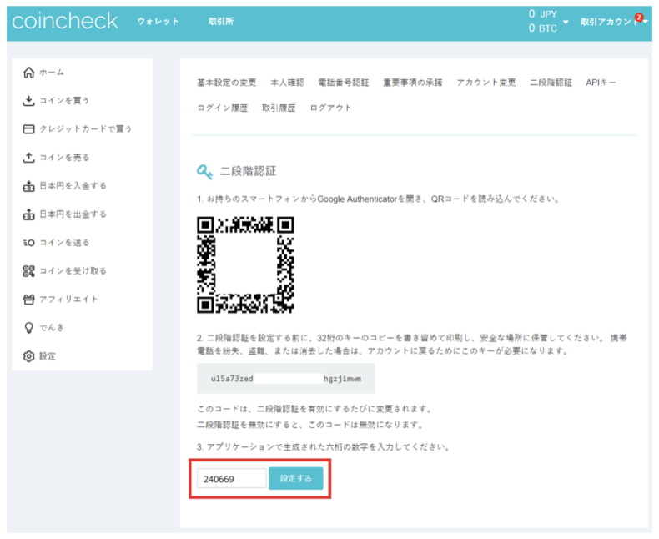The width and height of the screenshot is (659, 539).
Task: Open 日本円を出金する in the sidebar
Action: [73, 214]
